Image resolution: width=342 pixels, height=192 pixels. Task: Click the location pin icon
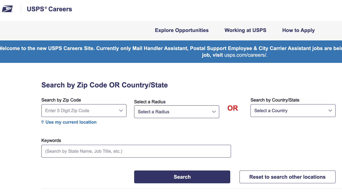point(42,122)
